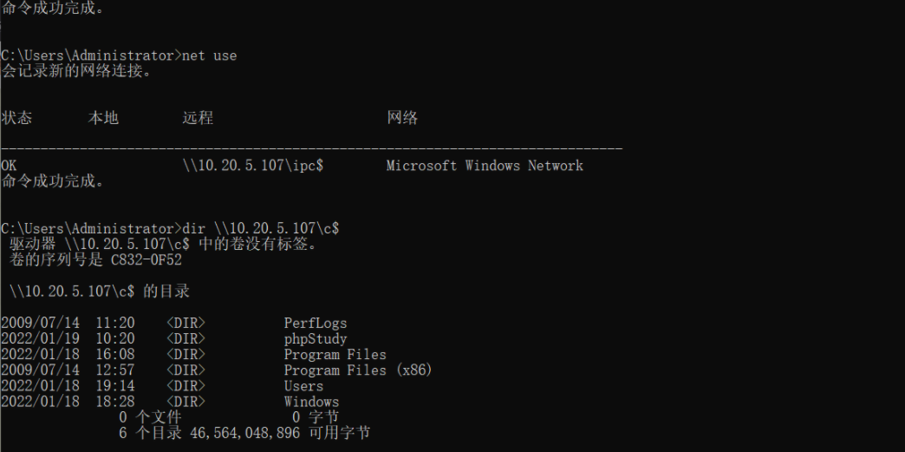Click the 网络 column header
The width and height of the screenshot is (905, 452).
point(401,118)
